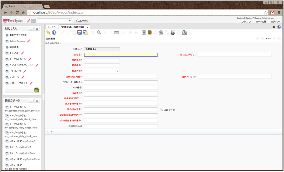
Task: Click the Zoom Across magnifier icon
Action: coord(161,33)
